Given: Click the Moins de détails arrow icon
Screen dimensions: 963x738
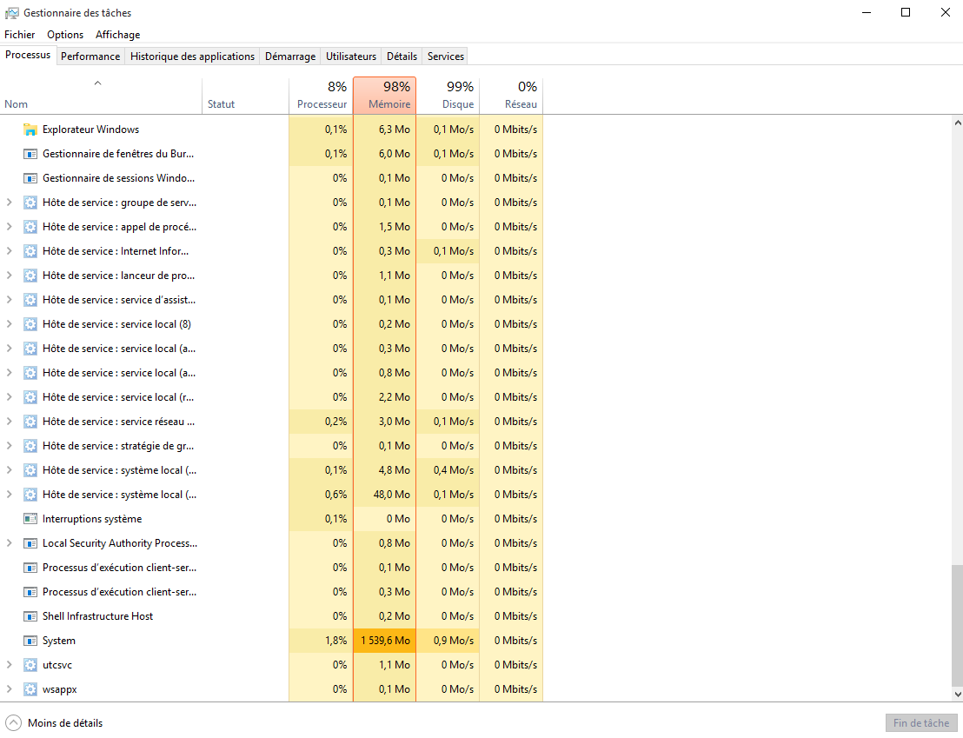Looking at the screenshot, I should pyautogui.click(x=14, y=723).
